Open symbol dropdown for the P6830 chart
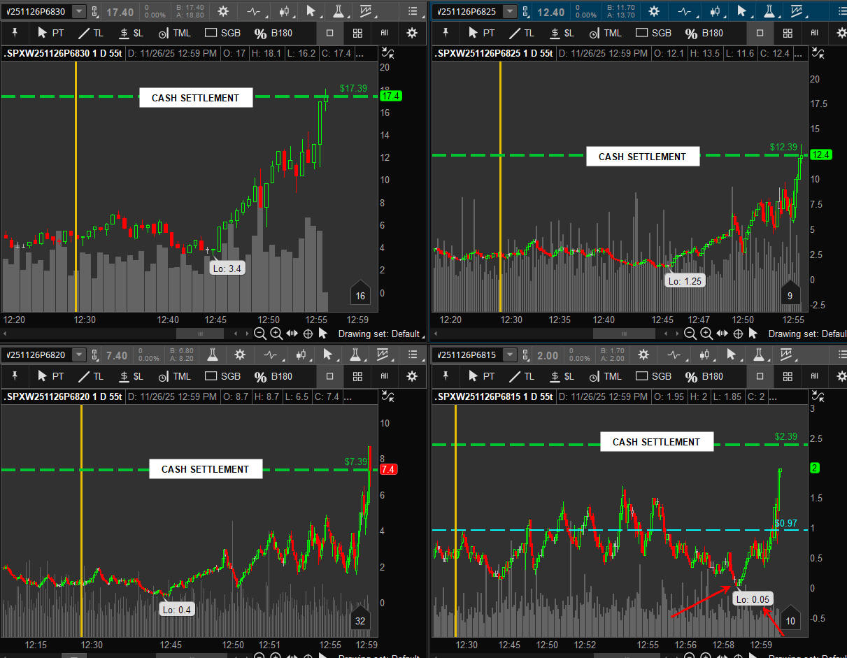Viewport: 847px width, 658px height. coord(79,12)
